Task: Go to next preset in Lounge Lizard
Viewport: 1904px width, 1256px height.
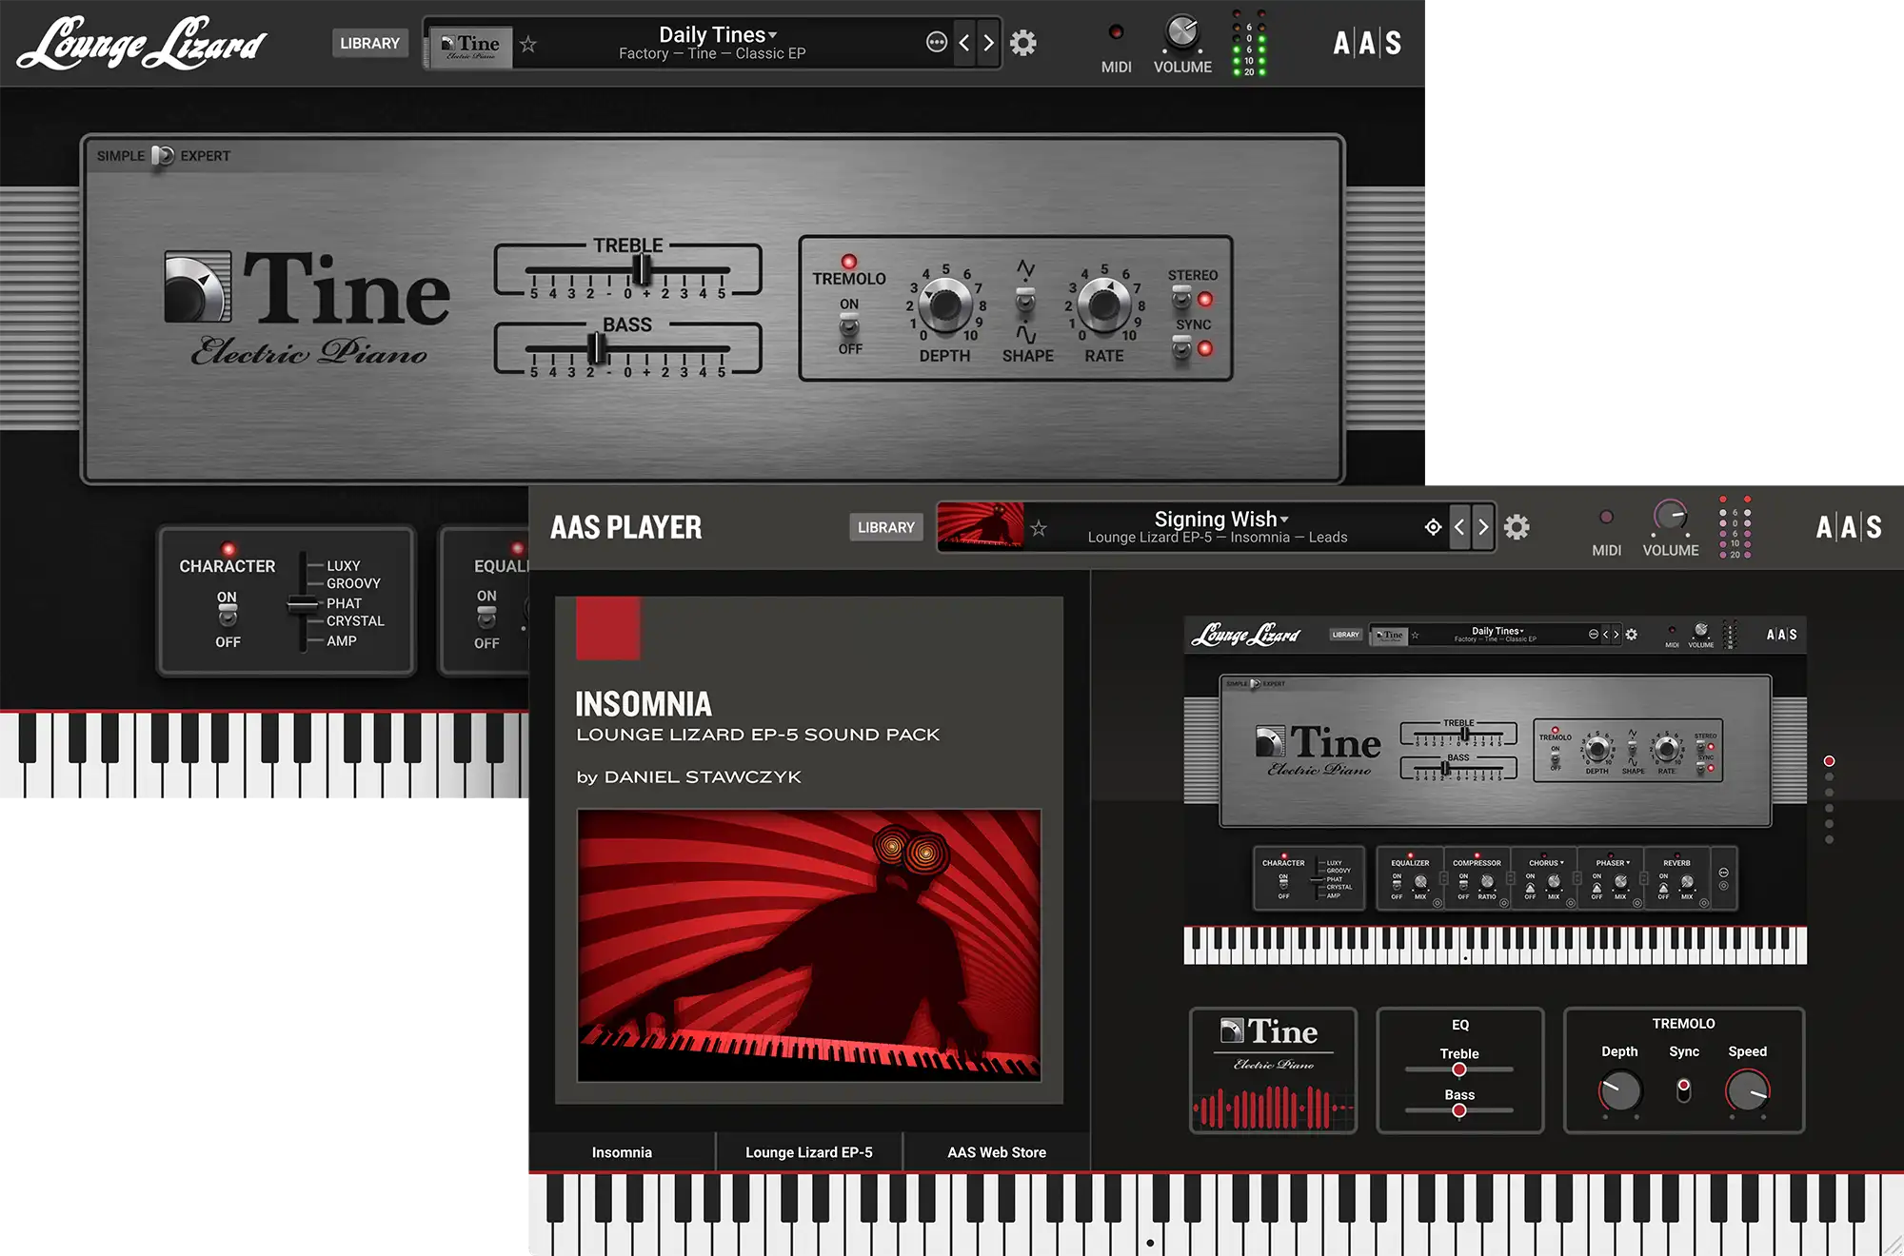Action: [x=989, y=43]
